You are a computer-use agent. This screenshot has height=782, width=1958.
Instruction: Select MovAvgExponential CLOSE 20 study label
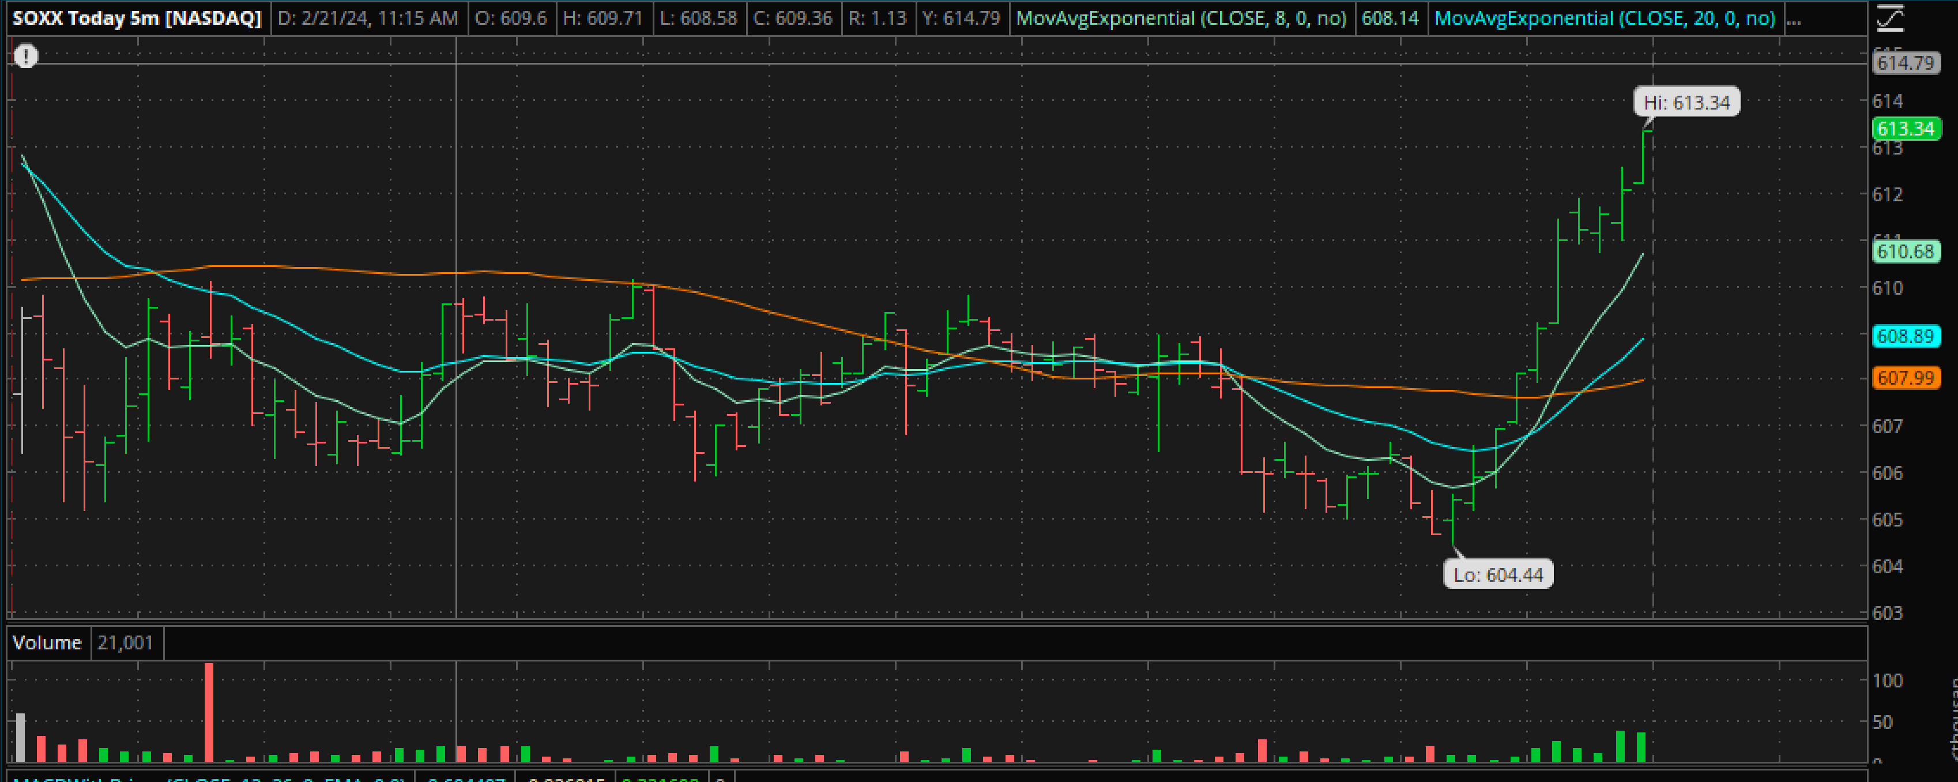point(1604,18)
